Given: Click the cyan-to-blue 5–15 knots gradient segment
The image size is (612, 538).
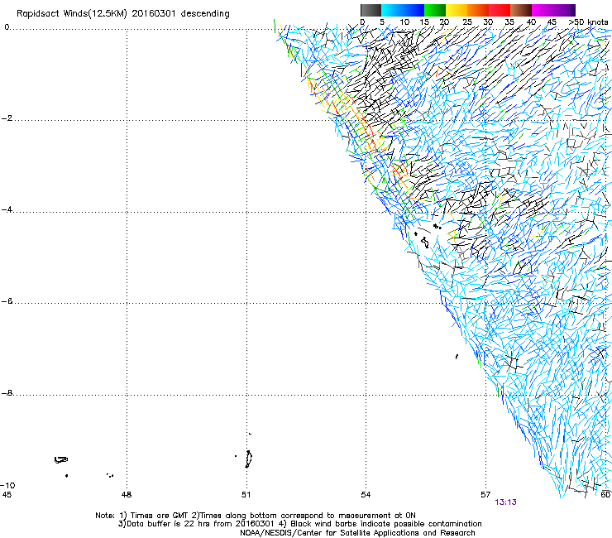Looking at the screenshot, I should click(403, 10).
